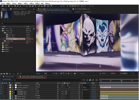Select the Rotation tool

pyautogui.click(x=24, y=6)
